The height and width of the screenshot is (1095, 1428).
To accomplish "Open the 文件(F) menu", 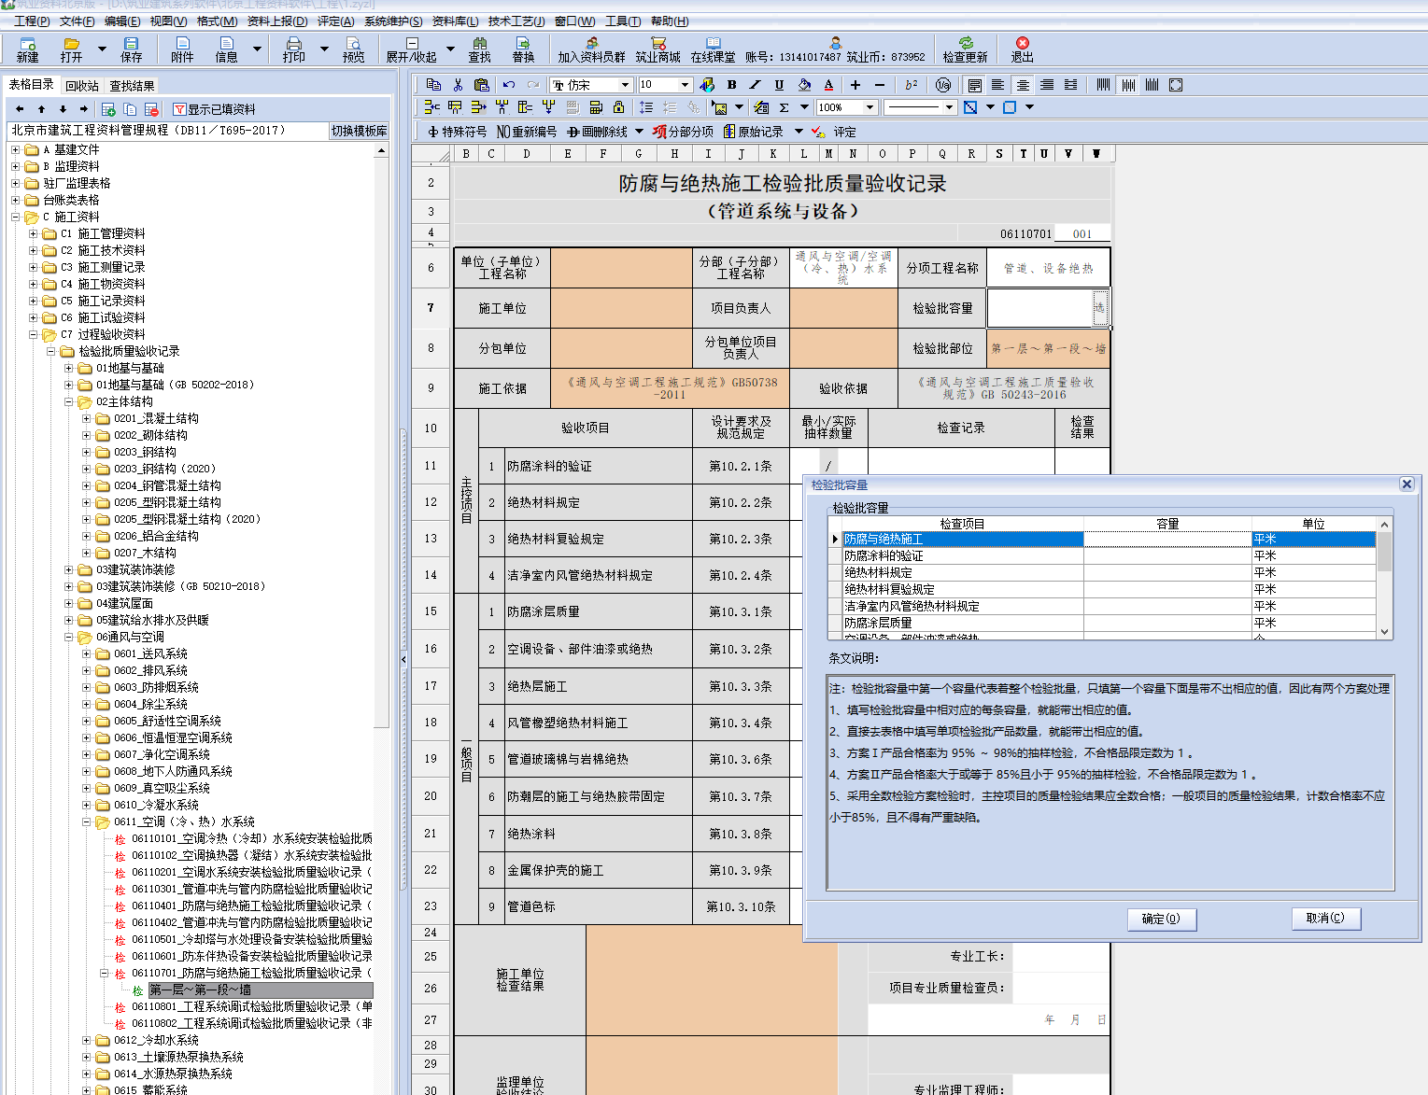I will pyautogui.click(x=77, y=21).
